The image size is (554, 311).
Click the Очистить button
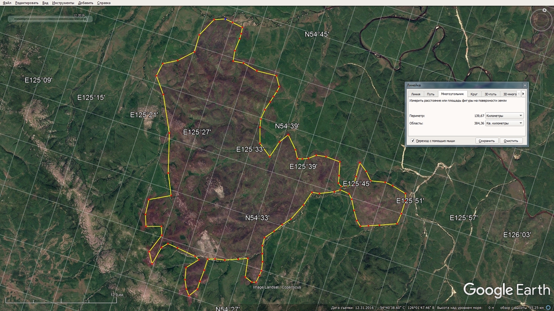point(511,141)
